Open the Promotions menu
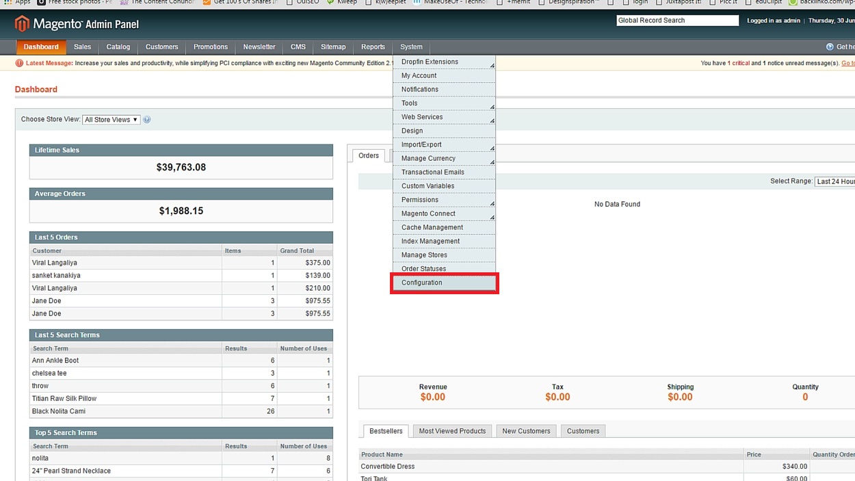 (211, 47)
